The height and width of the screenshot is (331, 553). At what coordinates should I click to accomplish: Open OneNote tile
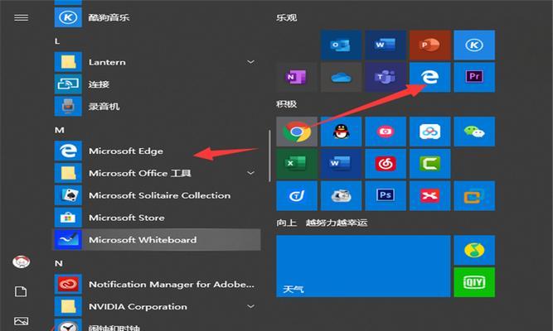click(x=296, y=77)
